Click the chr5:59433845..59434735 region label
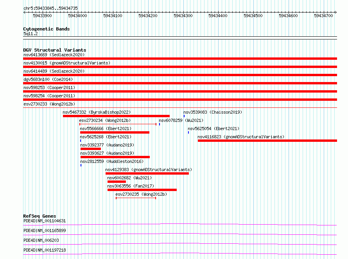Image resolution: width=348 pixels, height=259 pixels. coord(50,8)
